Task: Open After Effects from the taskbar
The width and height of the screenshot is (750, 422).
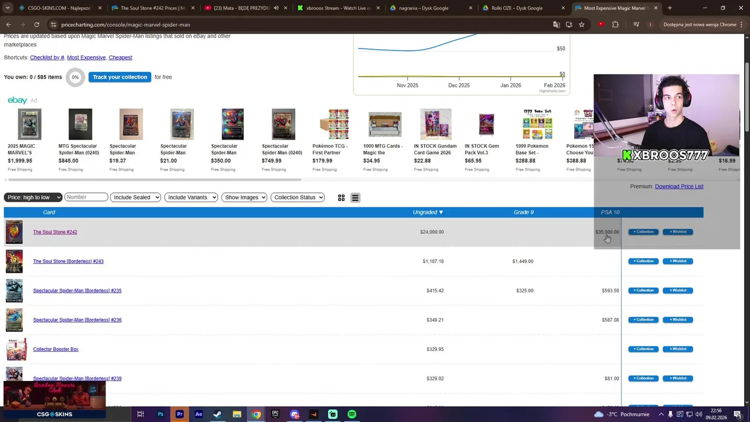Action: point(199,414)
